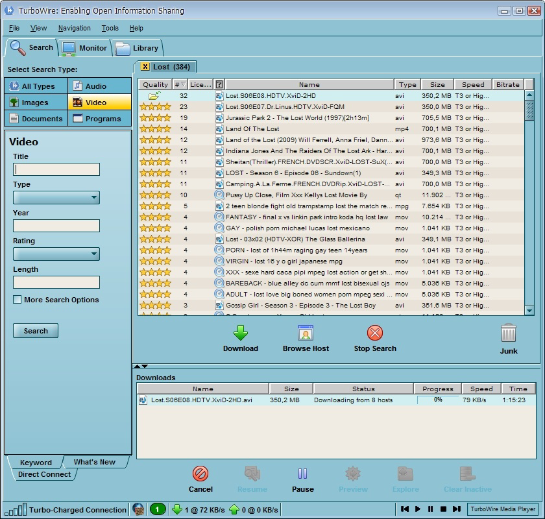
Task: Click the results scrollbar down arrow
Action: click(529, 310)
